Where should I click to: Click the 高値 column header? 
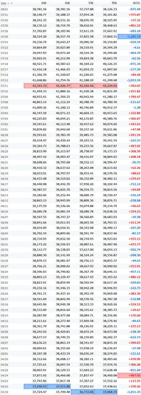pyautogui.click(x=67, y=3)
